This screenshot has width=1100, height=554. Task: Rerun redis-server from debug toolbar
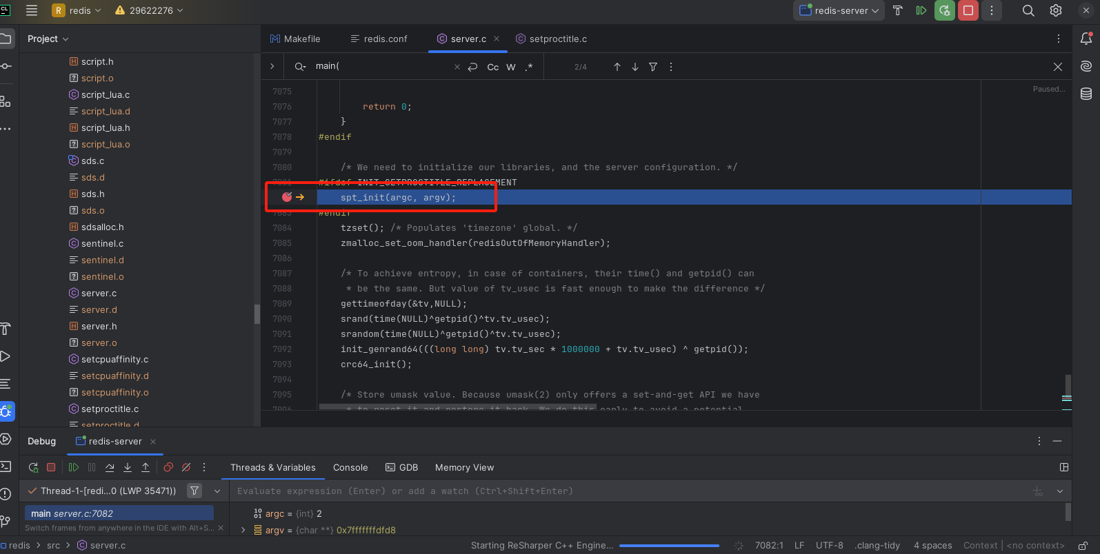(x=33, y=467)
